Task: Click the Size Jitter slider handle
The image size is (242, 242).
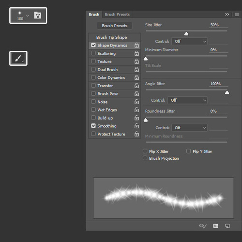Action: 186,34
